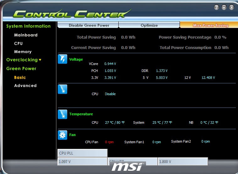Click System temperature 25 °C / 77 °F

162,122
